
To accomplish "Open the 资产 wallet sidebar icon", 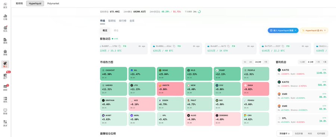I will click(x=5, y=76).
